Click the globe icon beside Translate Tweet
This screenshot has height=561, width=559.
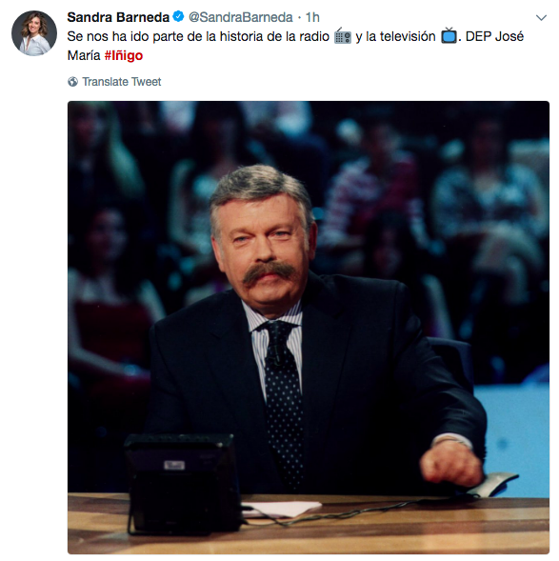pyautogui.click(x=72, y=82)
